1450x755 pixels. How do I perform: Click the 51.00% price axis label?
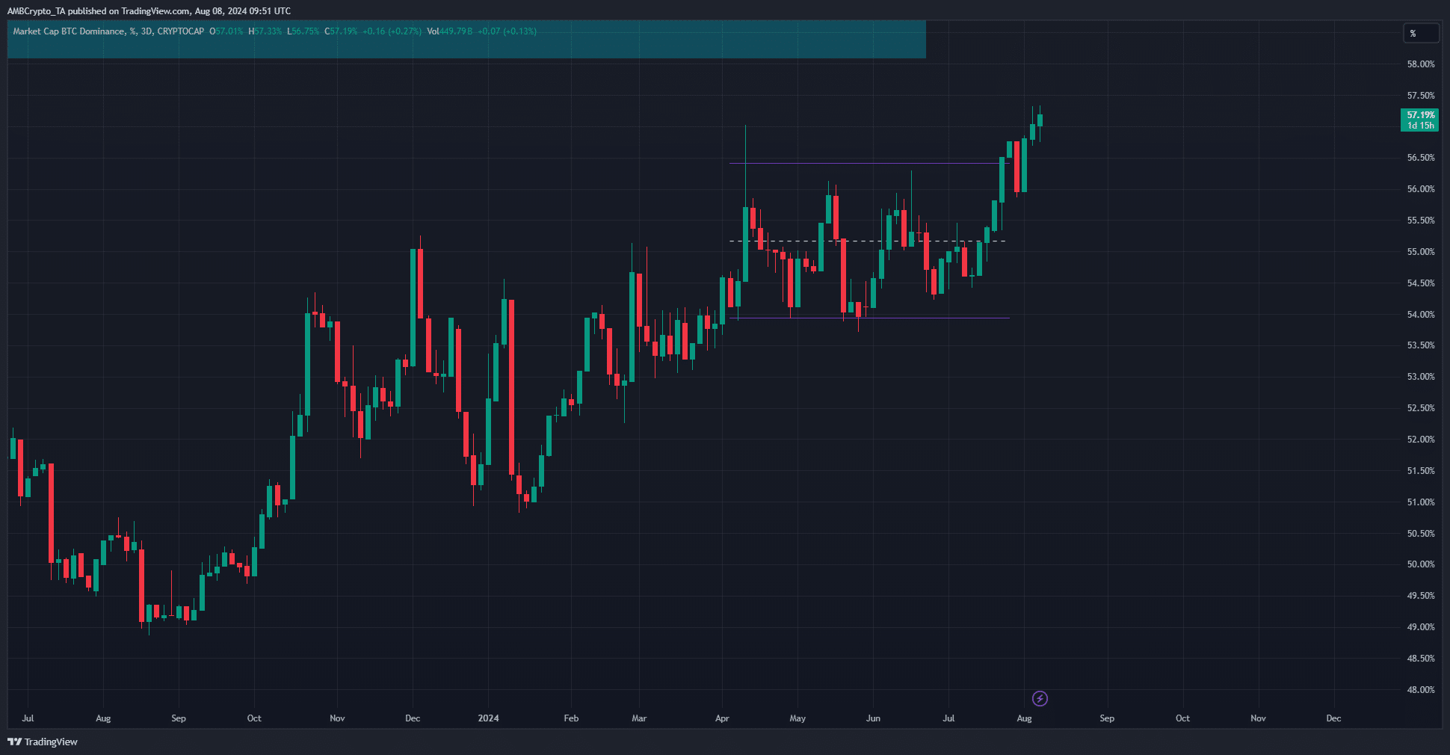click(x=1420, y=502)
